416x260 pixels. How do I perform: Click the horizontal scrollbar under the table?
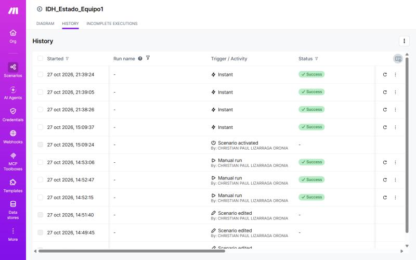pos(132,251)
